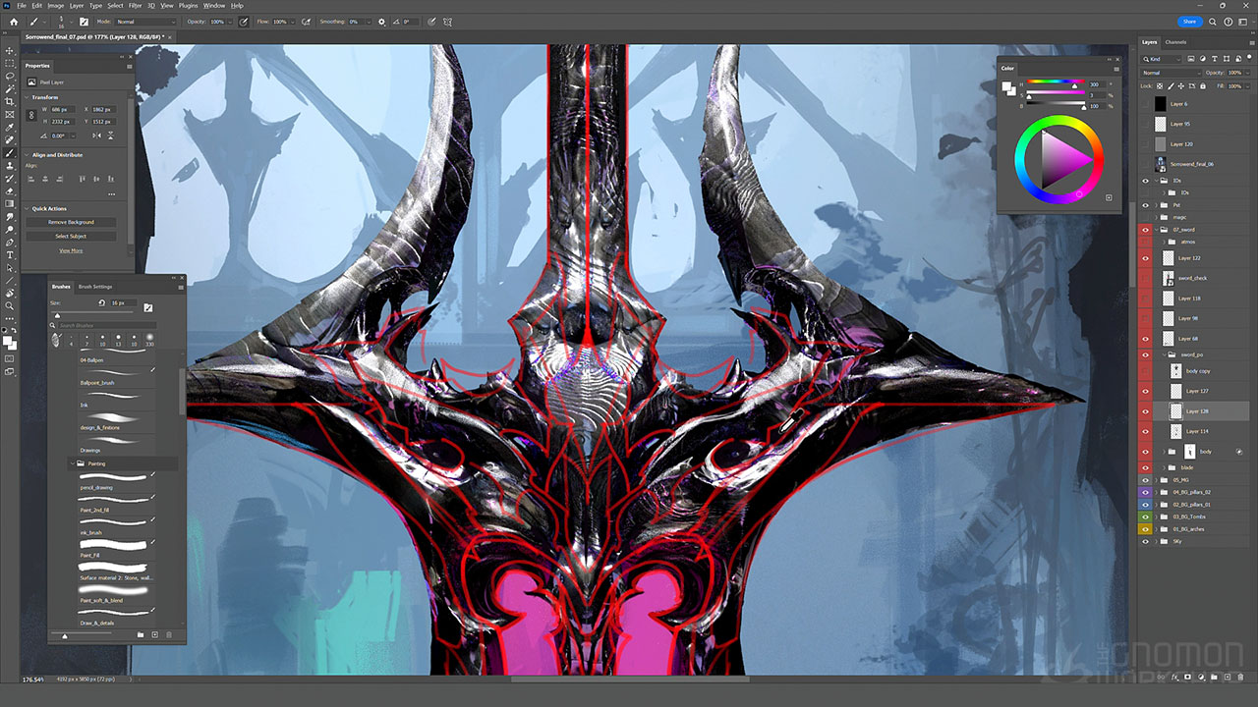1258x707 pixels.
Task: Select the Eraser tool
Action: click(x=10, y=191)
